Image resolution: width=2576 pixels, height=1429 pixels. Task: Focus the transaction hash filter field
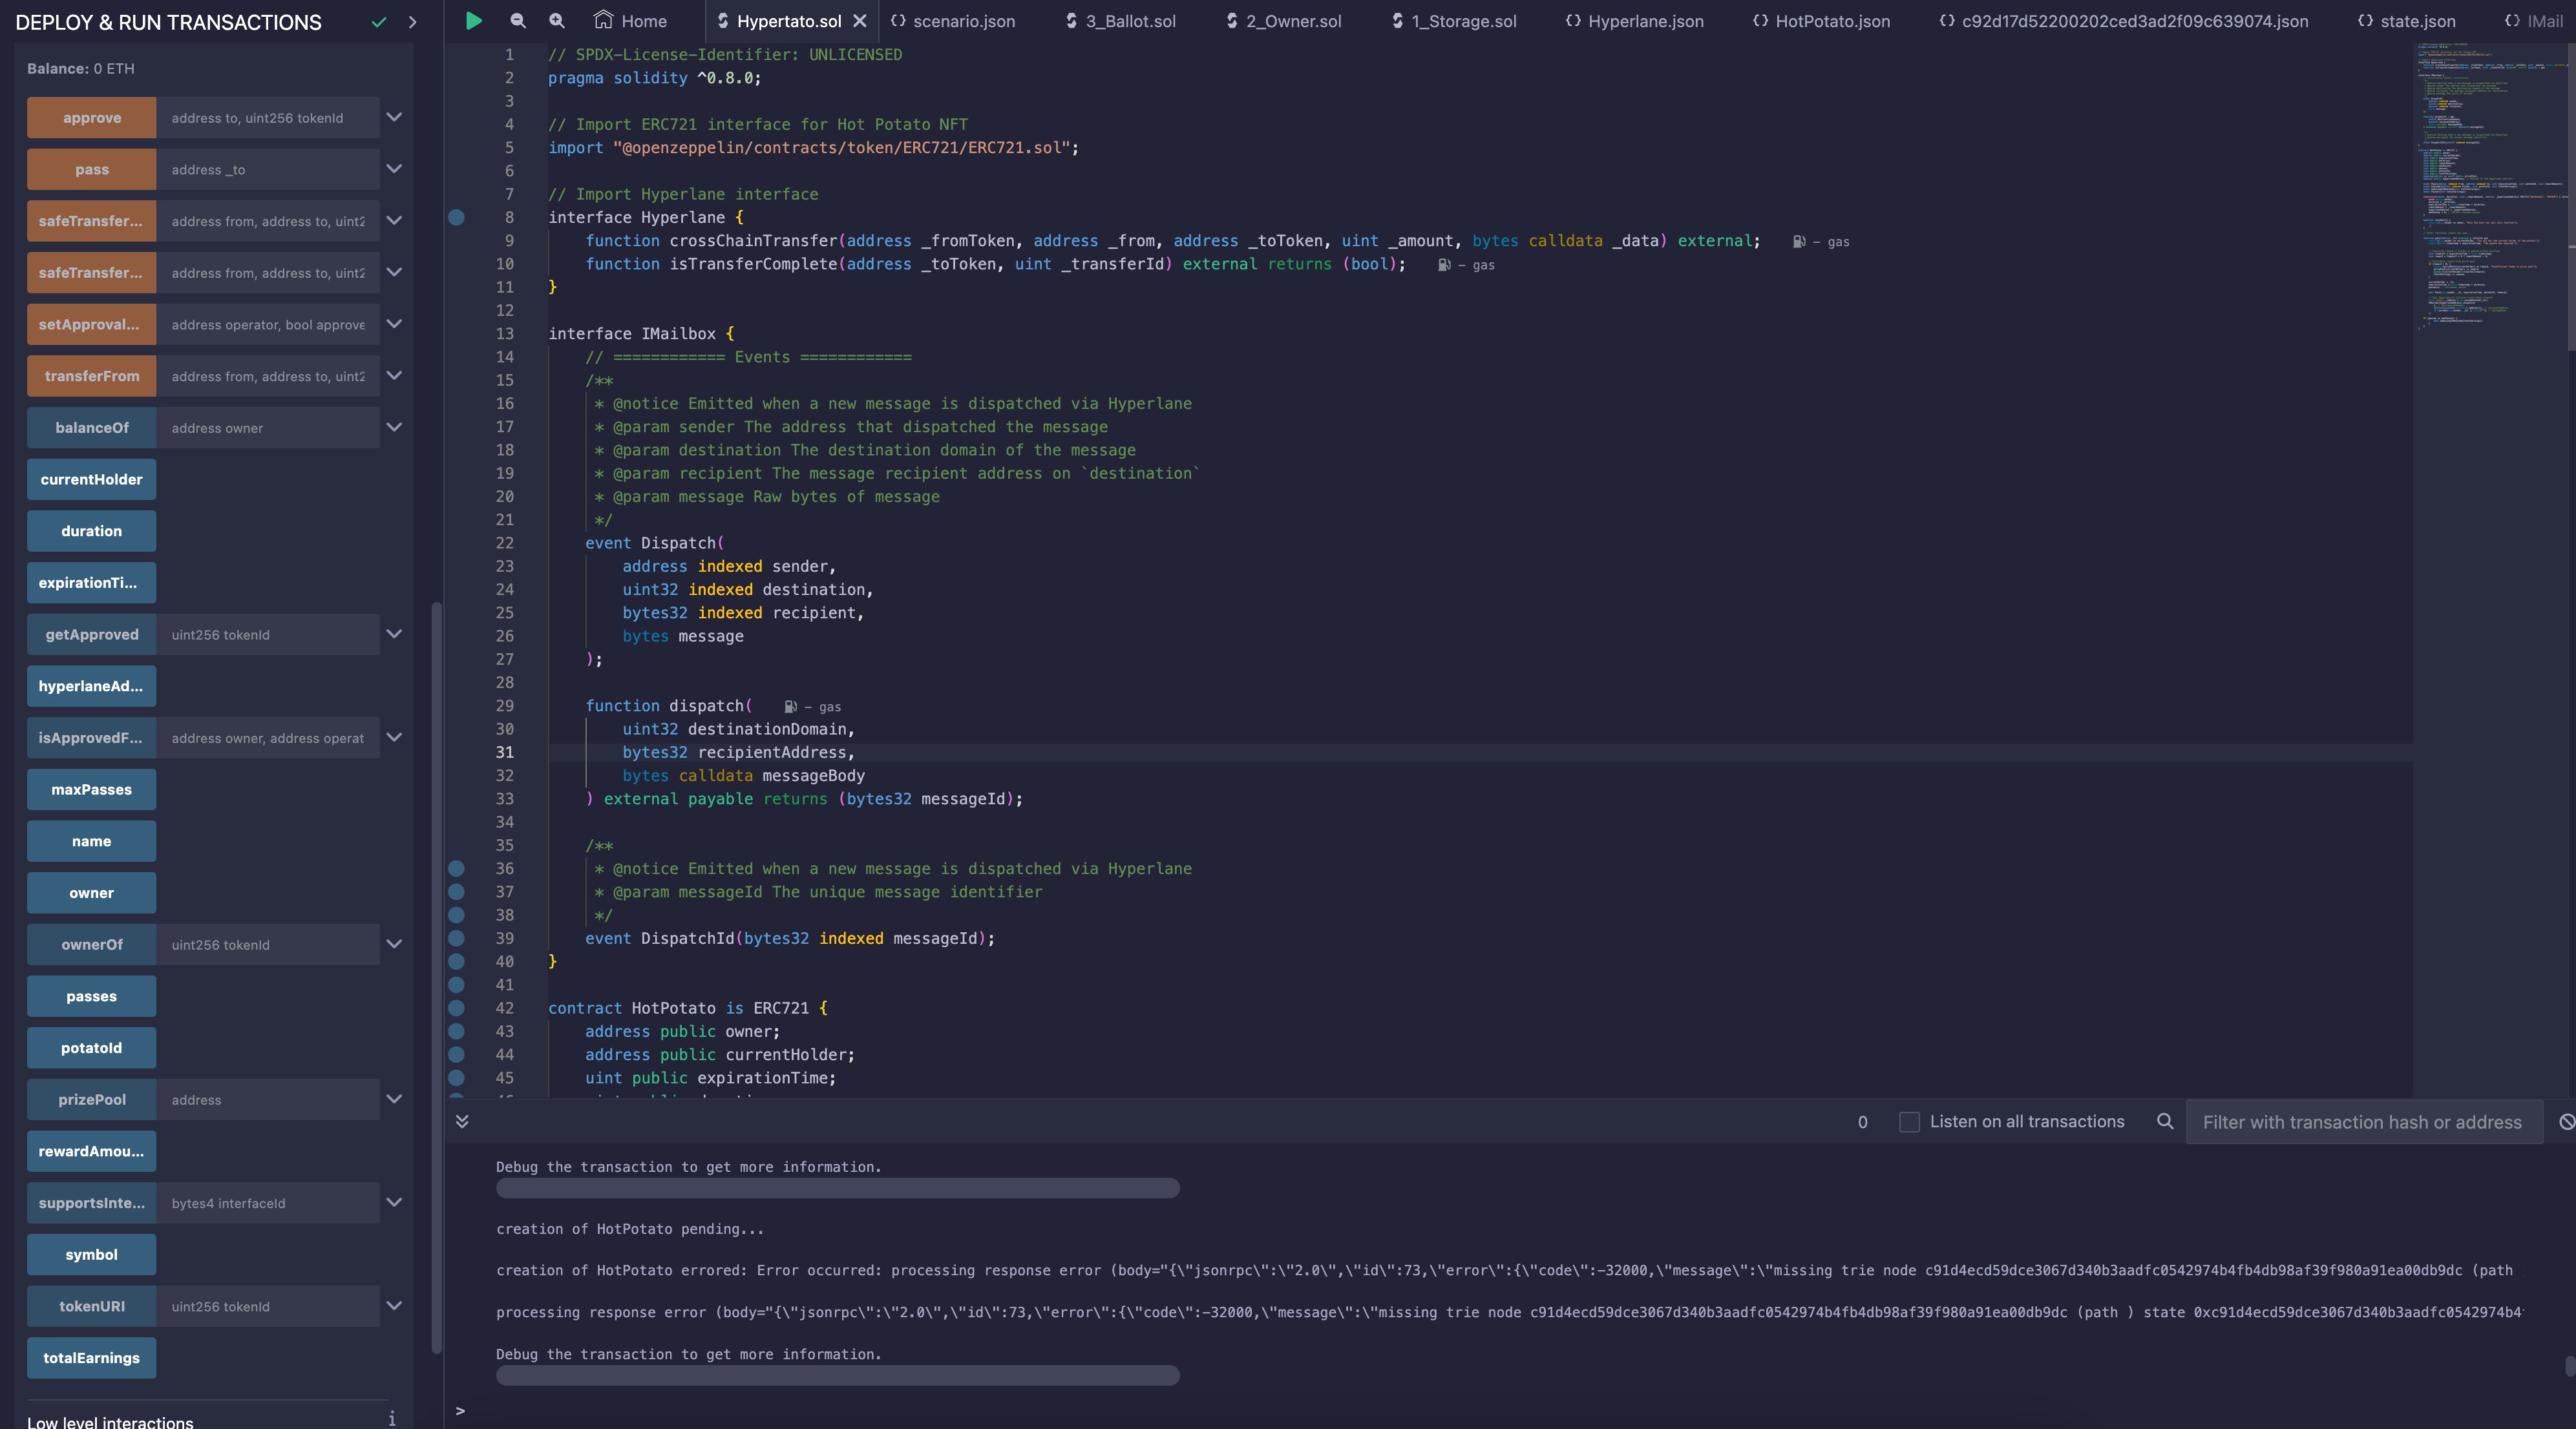tap(2363, 1122)
